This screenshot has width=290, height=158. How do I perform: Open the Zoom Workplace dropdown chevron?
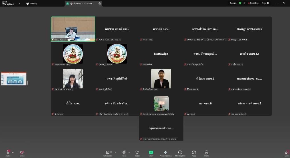tap(19, 3)
